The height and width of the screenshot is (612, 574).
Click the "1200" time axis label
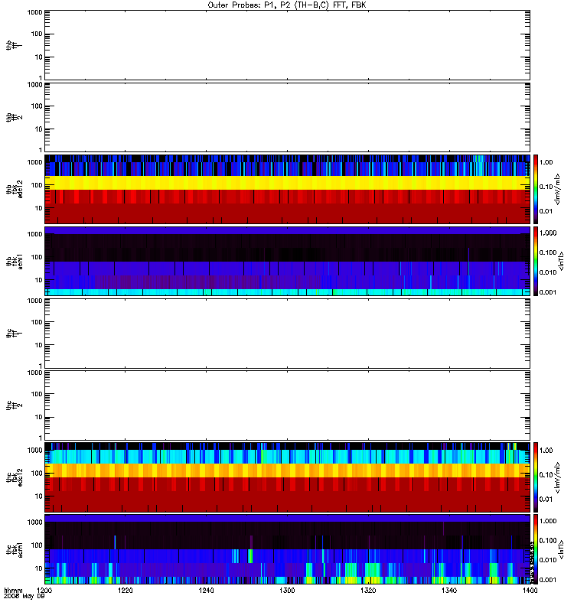coord(44,591)
